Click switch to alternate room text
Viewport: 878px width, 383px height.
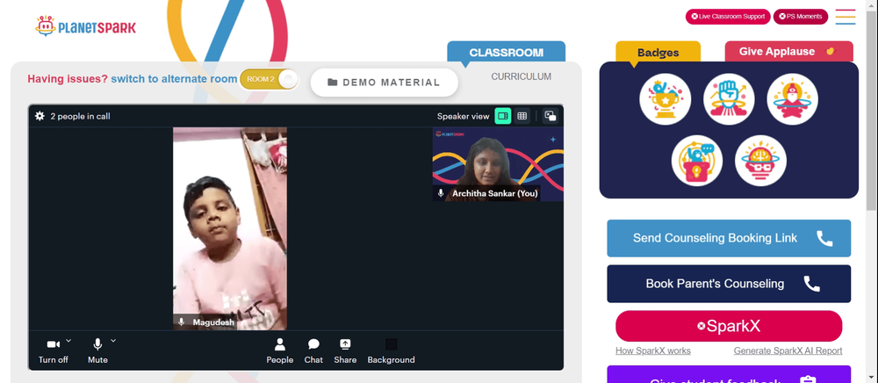[174, 79]
